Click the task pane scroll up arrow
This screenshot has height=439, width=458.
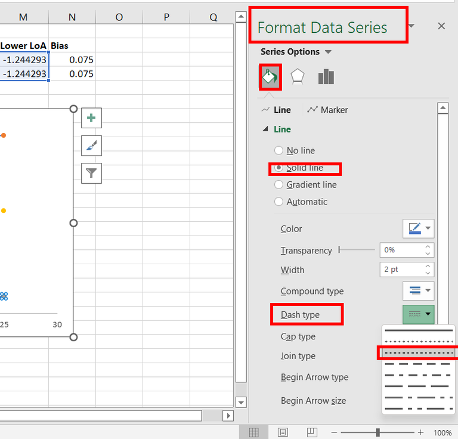point(443,108)
